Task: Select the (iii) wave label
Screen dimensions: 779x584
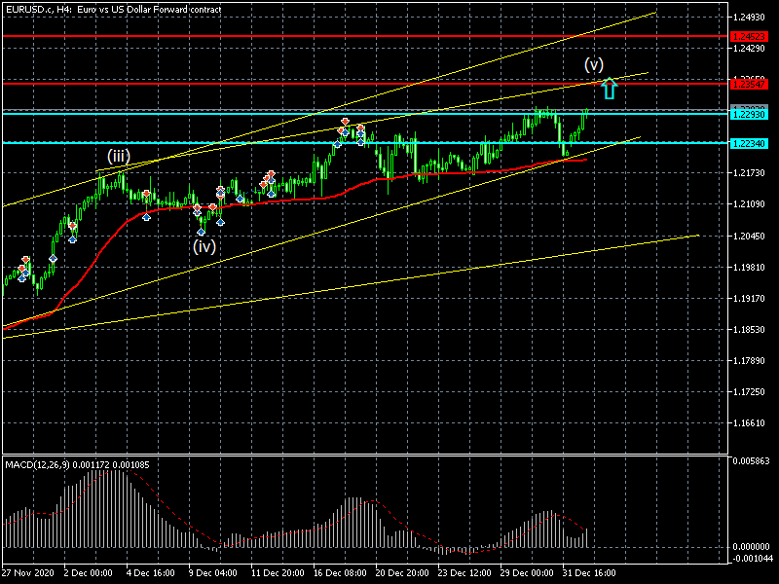Action: click(x=119, y=157)
